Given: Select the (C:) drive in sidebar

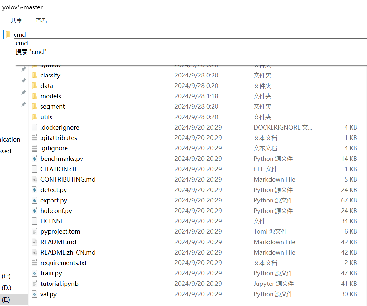Looking at the screenshot, I should (x=6, y=276).
